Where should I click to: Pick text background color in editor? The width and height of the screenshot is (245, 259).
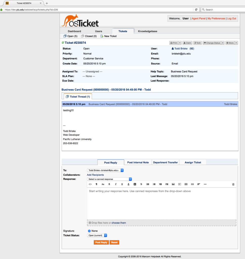pyautogui.click(x=135, y=184)
